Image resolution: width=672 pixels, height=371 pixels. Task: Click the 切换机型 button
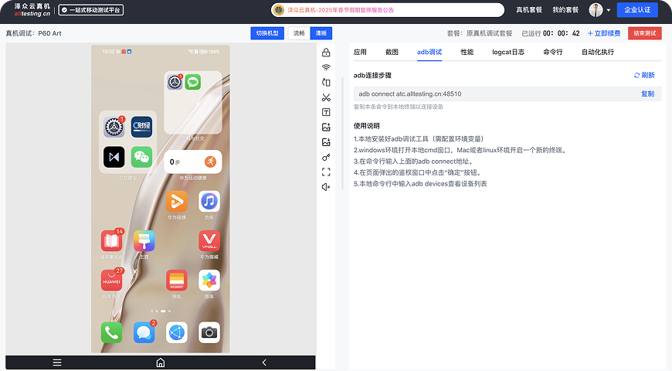tap(267, 33)
